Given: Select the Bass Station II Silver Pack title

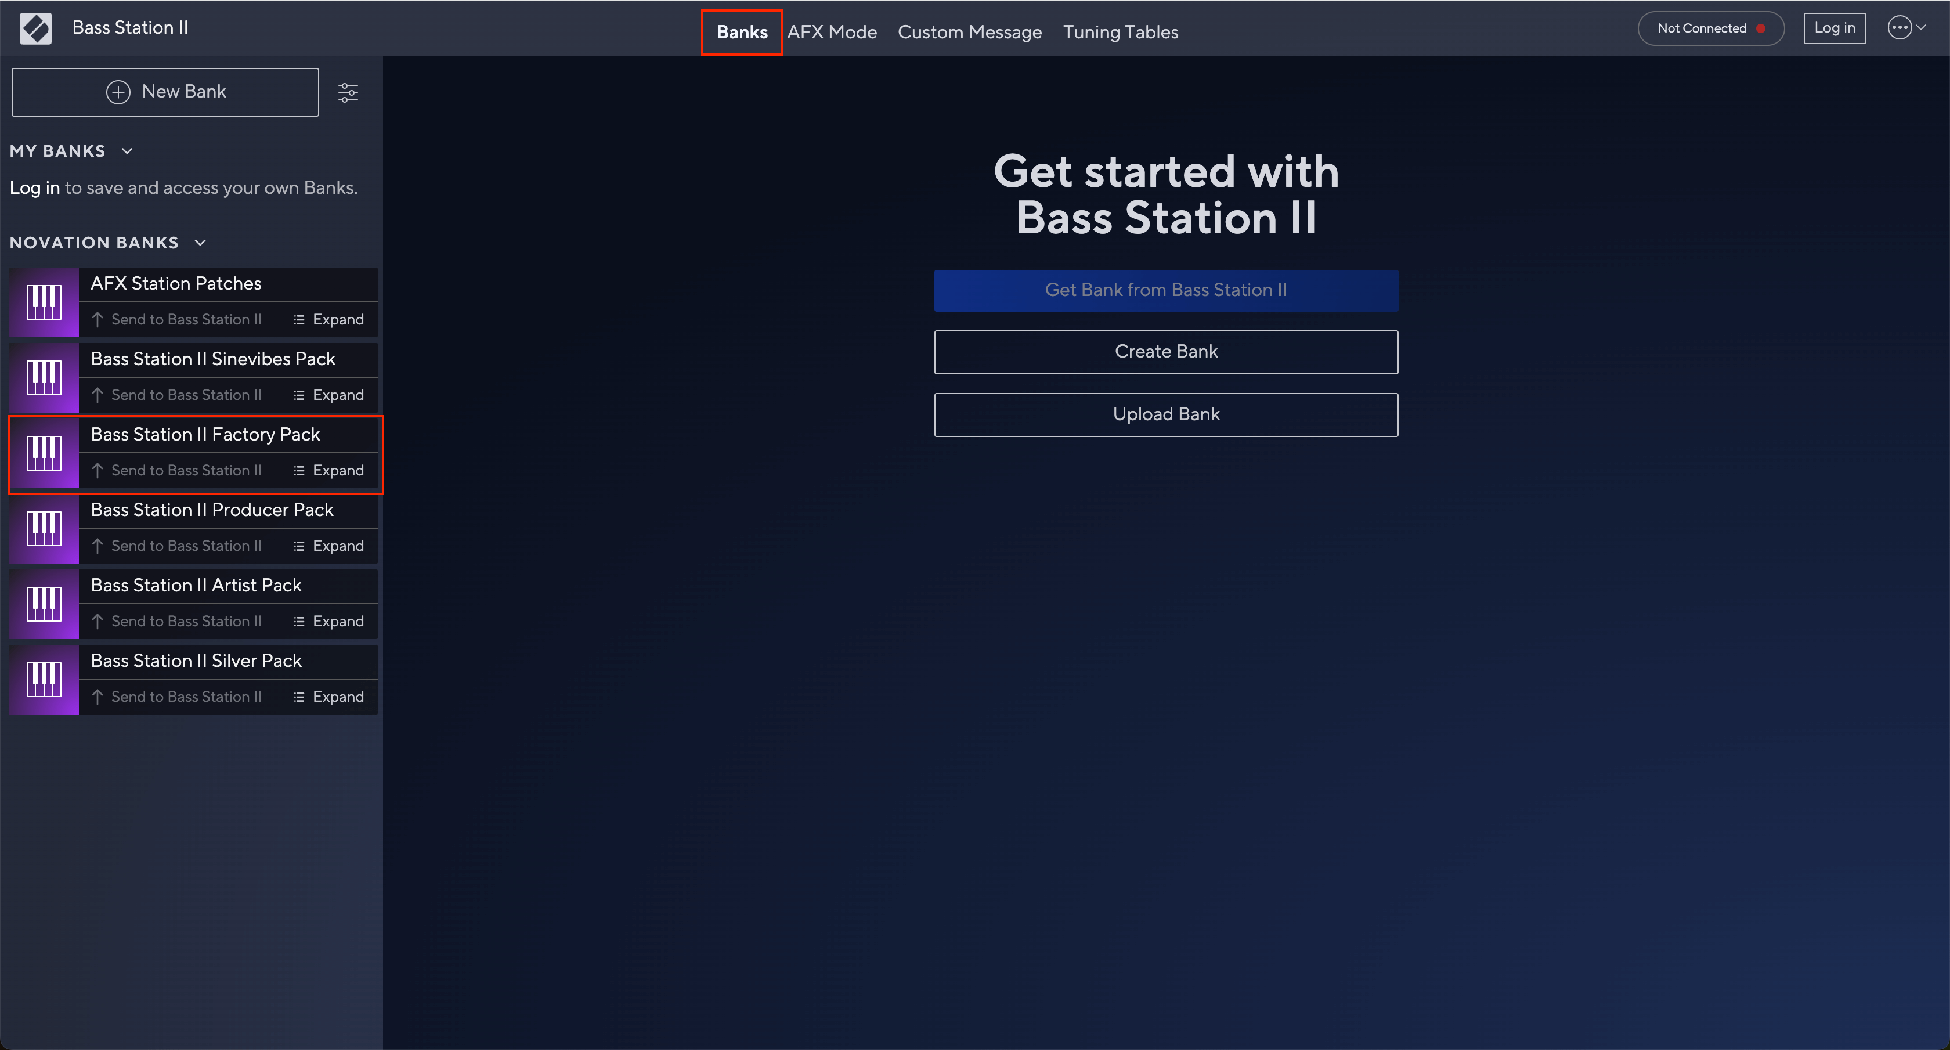Looking at the screenshot, I should pyautogui.click(x=196, y=661).
